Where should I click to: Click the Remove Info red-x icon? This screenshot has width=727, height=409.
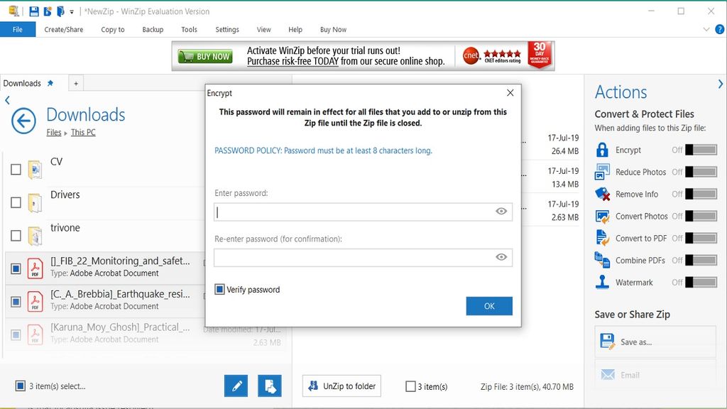[604, 194]
